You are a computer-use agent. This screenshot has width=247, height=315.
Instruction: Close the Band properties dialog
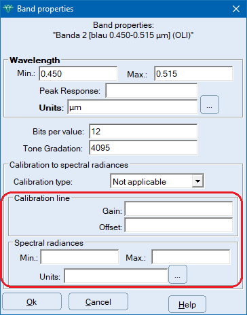(236, 9)
